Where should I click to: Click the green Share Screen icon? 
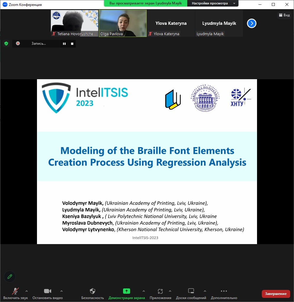[127, 291]
